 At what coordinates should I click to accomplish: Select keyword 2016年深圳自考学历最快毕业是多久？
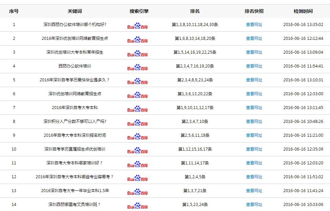(75, 80)
